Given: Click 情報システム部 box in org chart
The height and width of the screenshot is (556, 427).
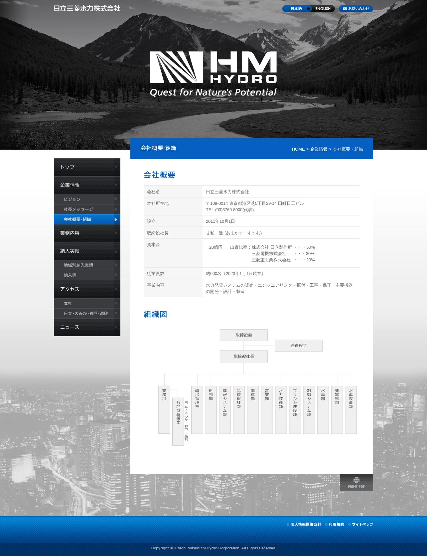Looking at the screenshot, I should click(x=225, y=410).
